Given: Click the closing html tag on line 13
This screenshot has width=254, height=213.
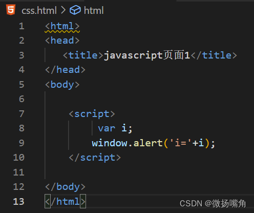Looking at the screenshot, I should click(65, 202).
